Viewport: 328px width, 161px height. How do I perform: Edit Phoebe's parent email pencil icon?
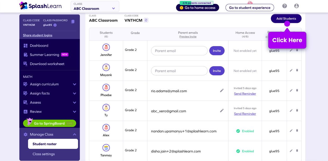point(222,91)
